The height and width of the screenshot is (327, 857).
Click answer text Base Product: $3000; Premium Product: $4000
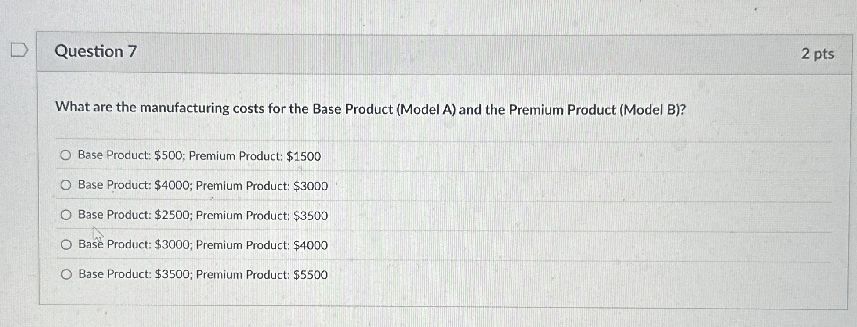203,244
